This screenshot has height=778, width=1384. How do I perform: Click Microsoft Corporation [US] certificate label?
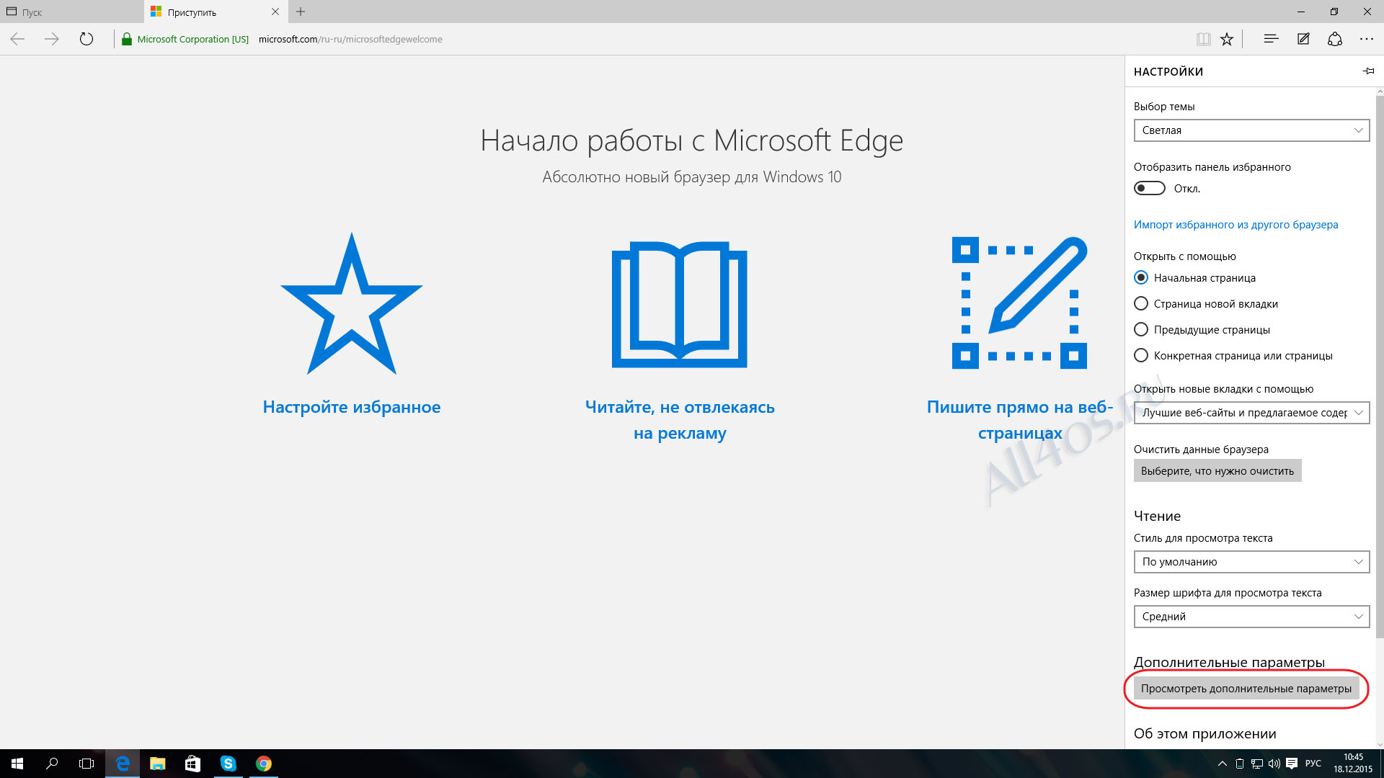(x=193, y=39)
